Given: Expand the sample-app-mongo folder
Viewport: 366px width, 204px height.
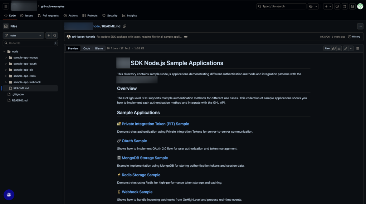Looking at the screenshot, I should (6, 58).
